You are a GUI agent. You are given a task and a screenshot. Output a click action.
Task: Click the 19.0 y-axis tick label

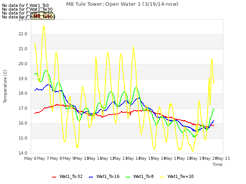point(23,79)
